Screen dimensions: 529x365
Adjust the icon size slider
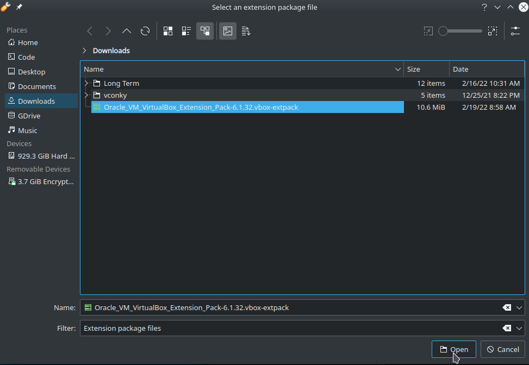click(460, 32)
